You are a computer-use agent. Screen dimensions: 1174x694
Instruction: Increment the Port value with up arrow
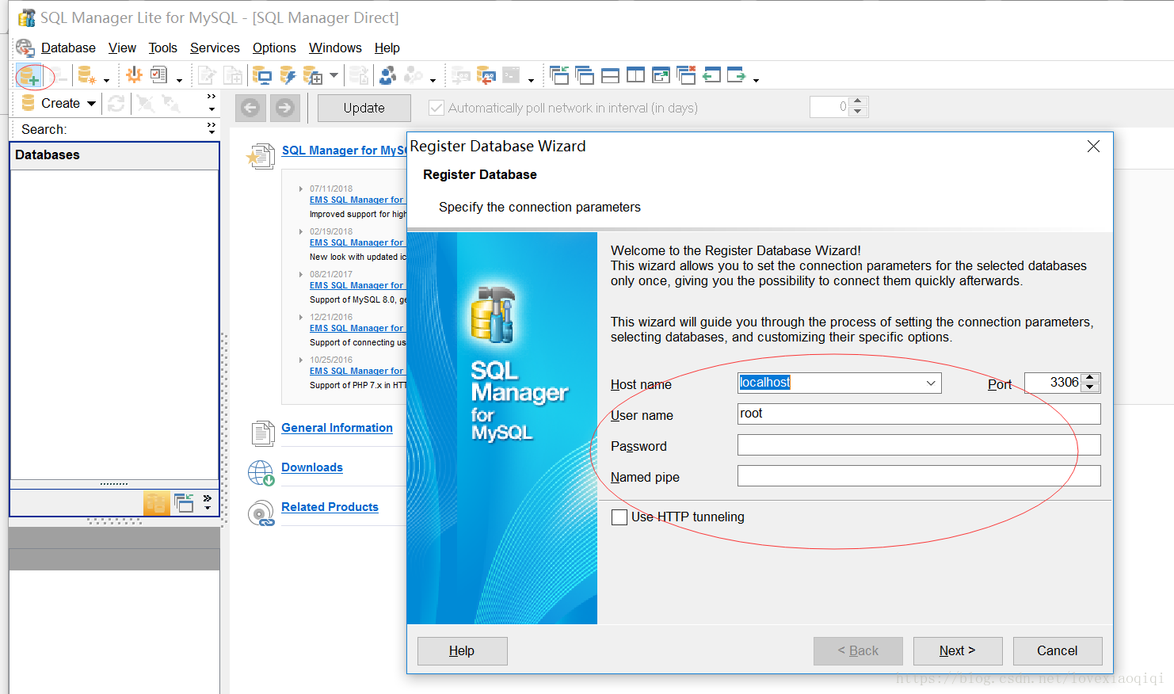tap(1090, 378)
